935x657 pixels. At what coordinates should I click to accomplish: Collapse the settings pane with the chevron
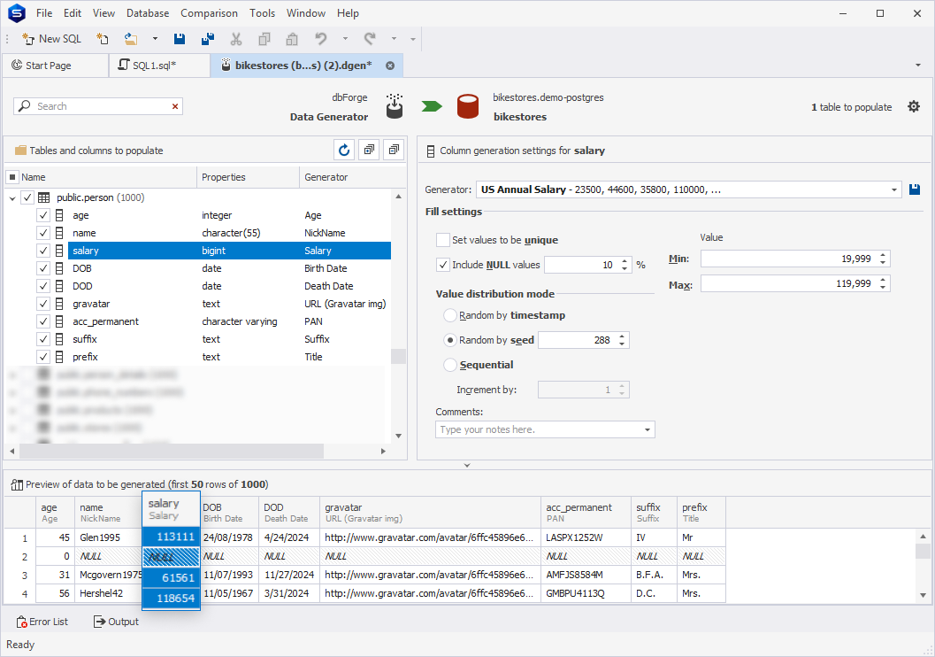(467, 465)
